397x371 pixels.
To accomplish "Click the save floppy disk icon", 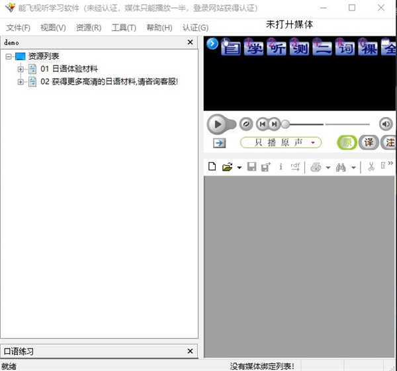I will pyautogui.click(x=251, y=167).
